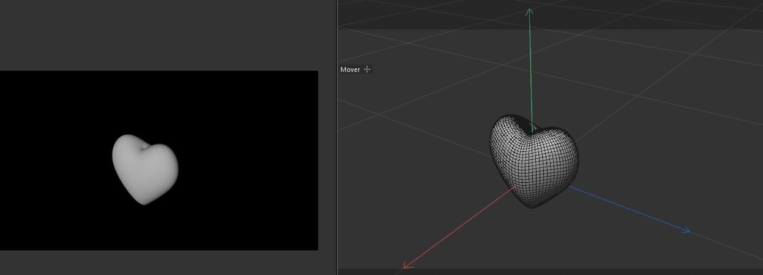The height and width of the screenshot is (275, 763).
Task: Click the green Y-axis arrow tip
Action: click(529, 10)
